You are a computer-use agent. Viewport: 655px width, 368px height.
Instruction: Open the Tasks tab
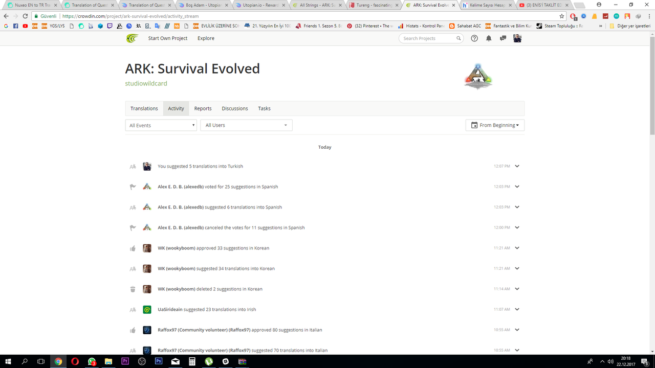click(265, 108)
